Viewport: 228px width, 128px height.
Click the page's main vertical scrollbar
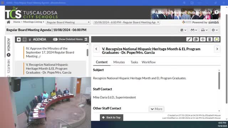click(x=227, y=59)
